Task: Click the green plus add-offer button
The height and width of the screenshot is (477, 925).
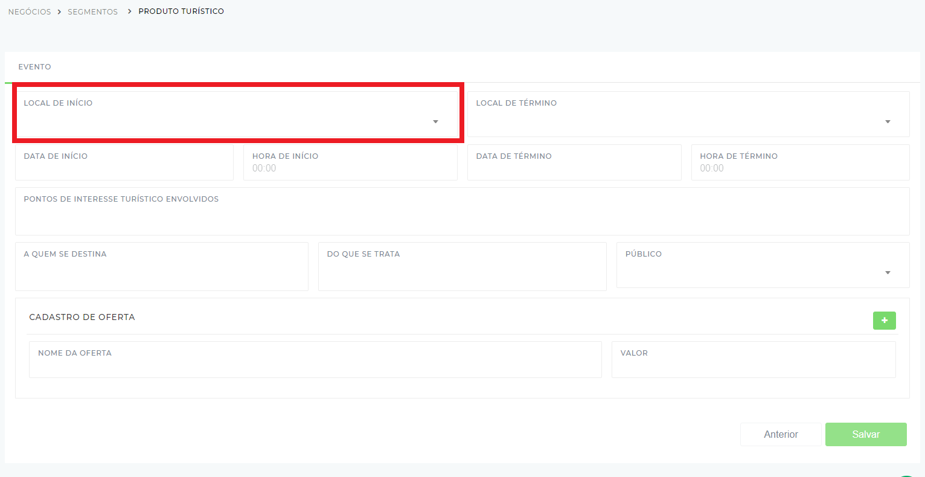Action: (x=884, y=320)
